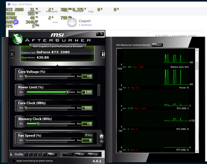Open Afterburner Settings
Screen dimensions: 207x164
tap(93, 155)
